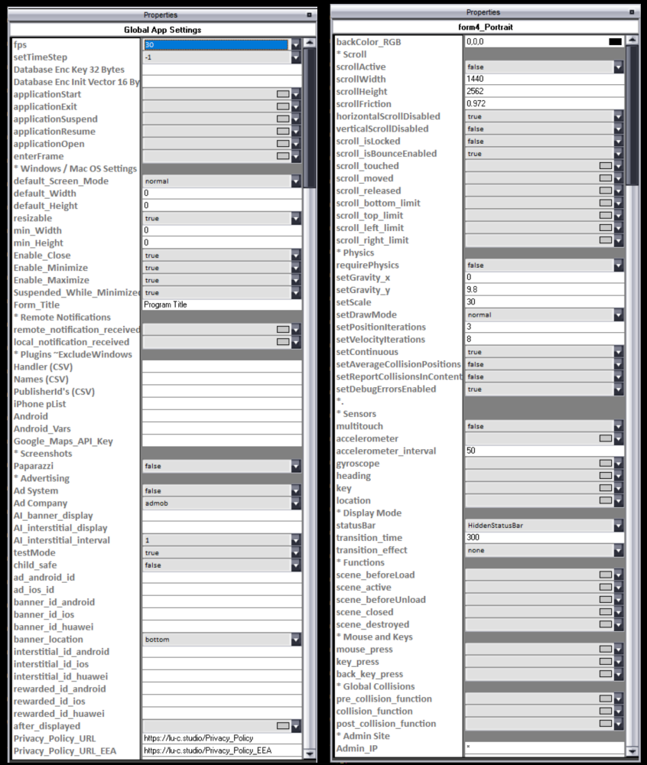Click scroll-up arrow in Global App Settings panel
This screenshot has height=765, width=647.
click(x=310, y=43)
